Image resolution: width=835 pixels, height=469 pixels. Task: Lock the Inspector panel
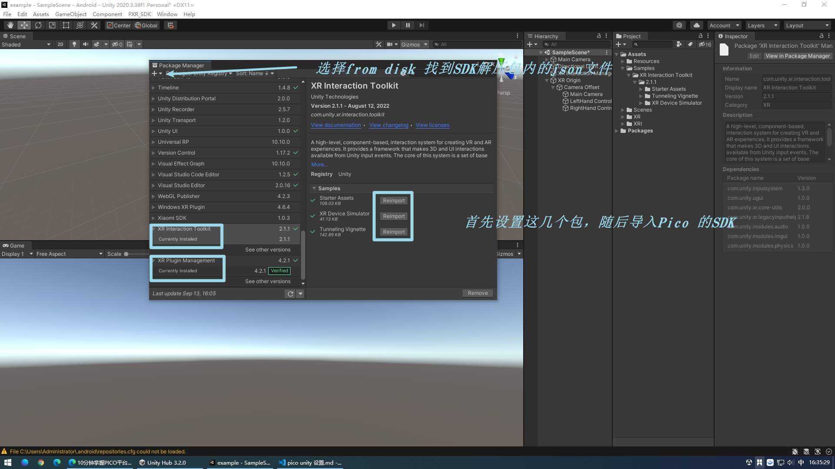pos(821,36)
